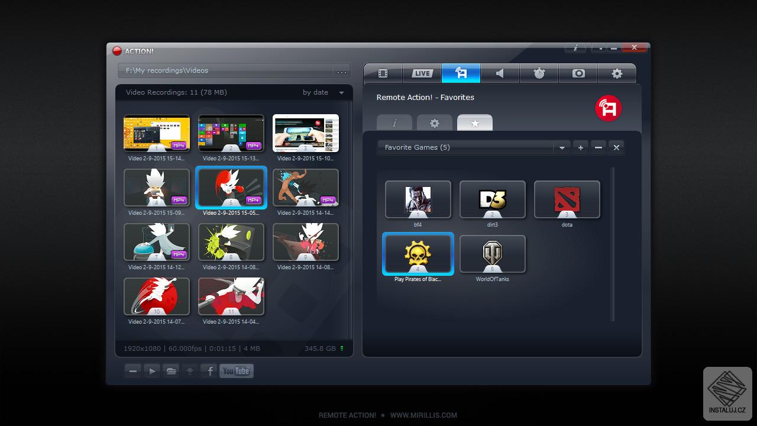
Task: Select highlighted recording number 5, Video 2-9-2015 15-05
Action: pos(231,188)
